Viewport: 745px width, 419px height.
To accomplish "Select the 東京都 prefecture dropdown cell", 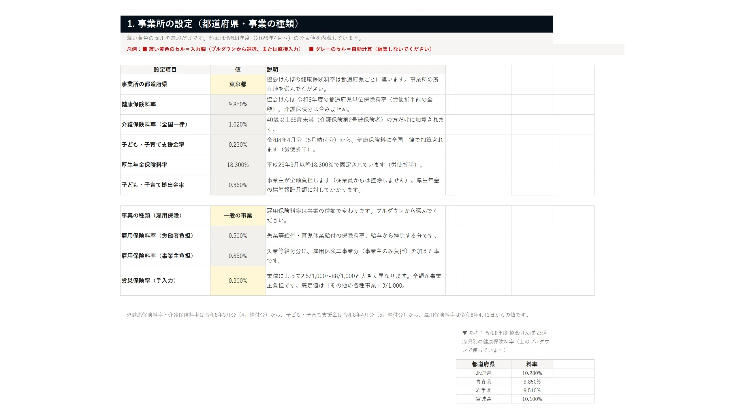I will coord(238,84).
